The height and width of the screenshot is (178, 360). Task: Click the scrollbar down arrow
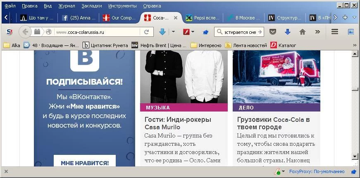coord(355,157)
